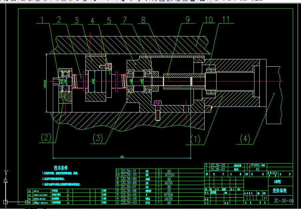Pick technical note line 1 text

click(x=60, y=174)
